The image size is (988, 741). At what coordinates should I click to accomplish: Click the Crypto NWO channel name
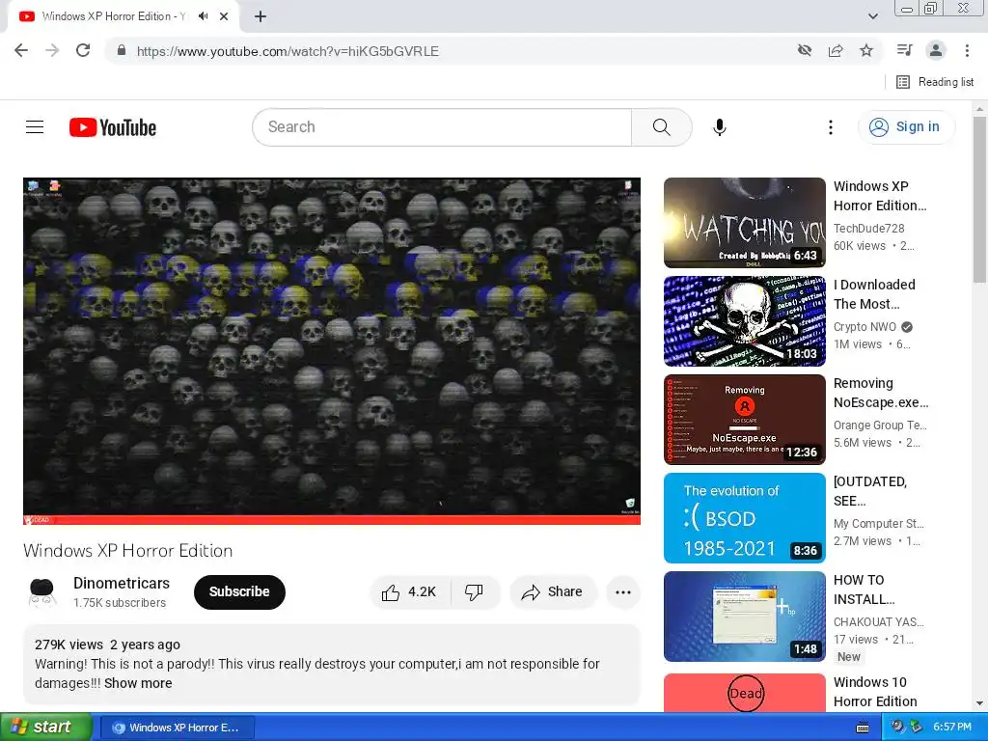pos(864,326)
